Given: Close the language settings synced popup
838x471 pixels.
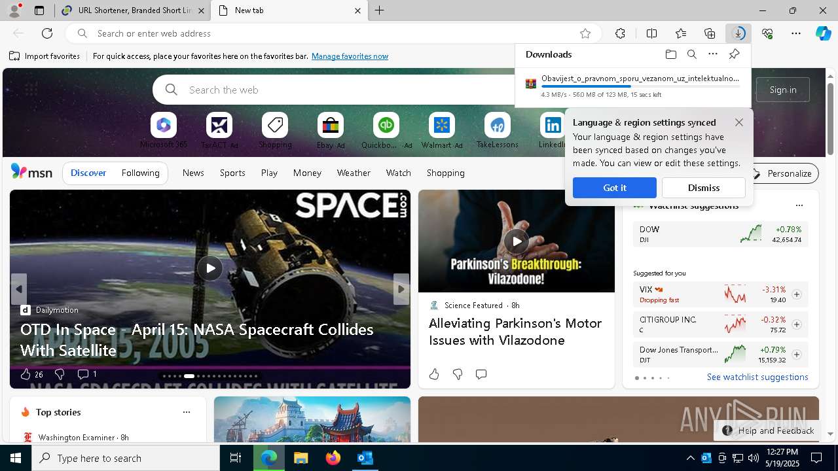Looking at the screenshot, I should 739,122.
